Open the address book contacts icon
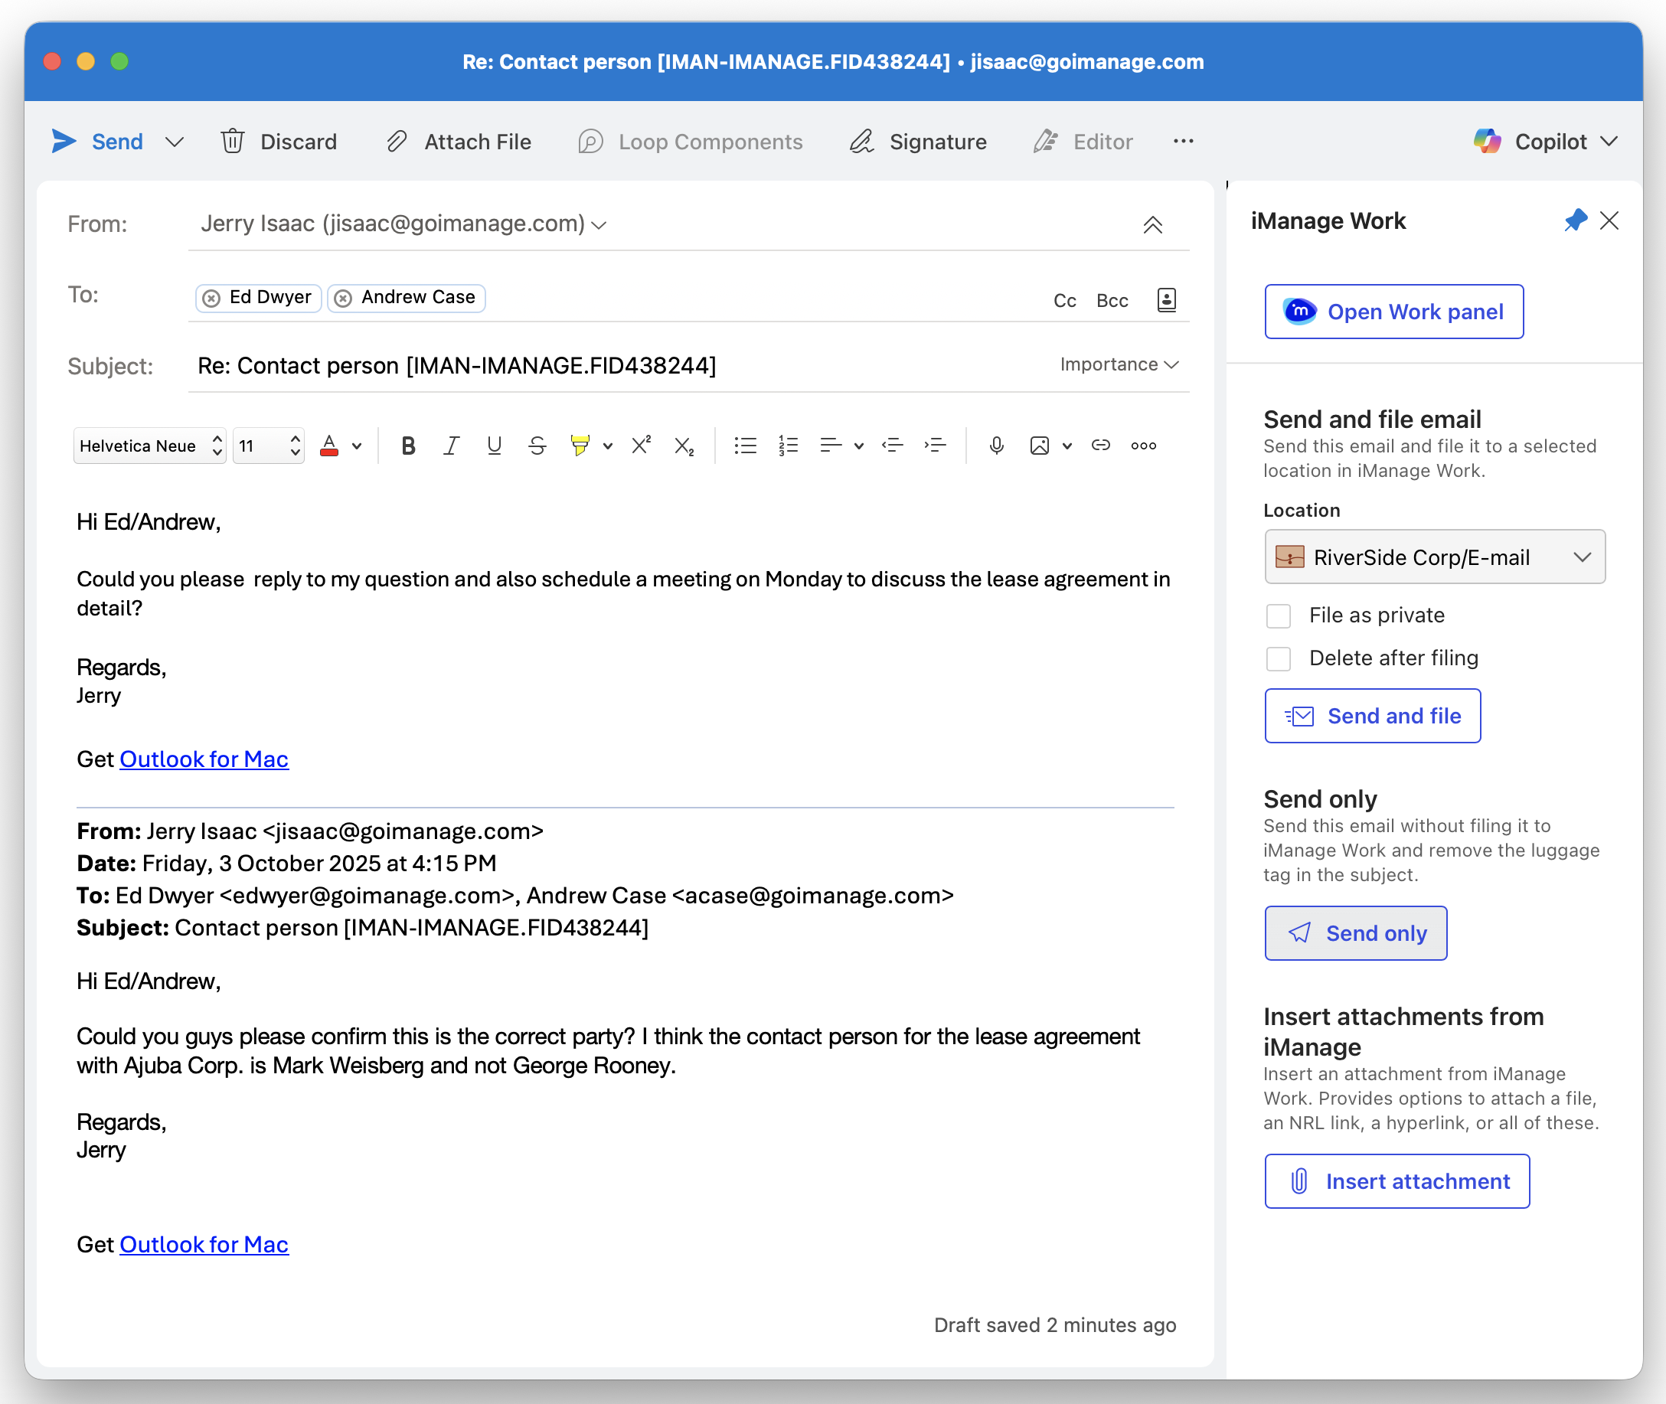The height and width of the screenshot is (1404, 1666). click(x=1166, y=300)
